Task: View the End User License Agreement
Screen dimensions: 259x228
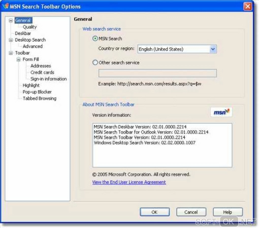Action: [x=129, y=182]
